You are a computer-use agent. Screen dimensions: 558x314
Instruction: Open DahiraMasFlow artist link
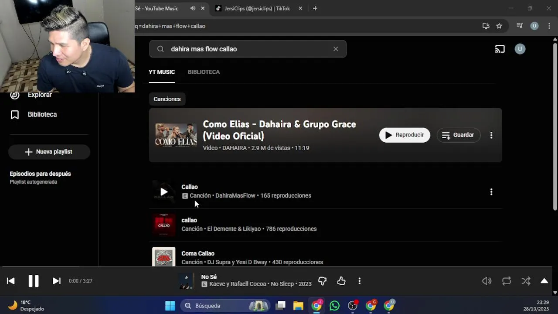tap(235, 196)
